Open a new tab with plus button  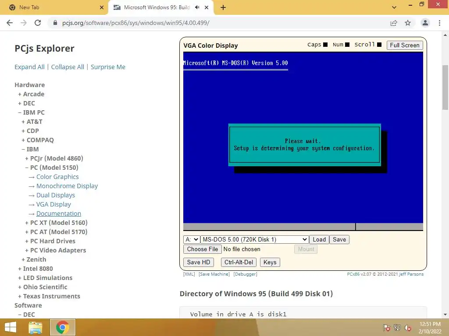(223, 7)
